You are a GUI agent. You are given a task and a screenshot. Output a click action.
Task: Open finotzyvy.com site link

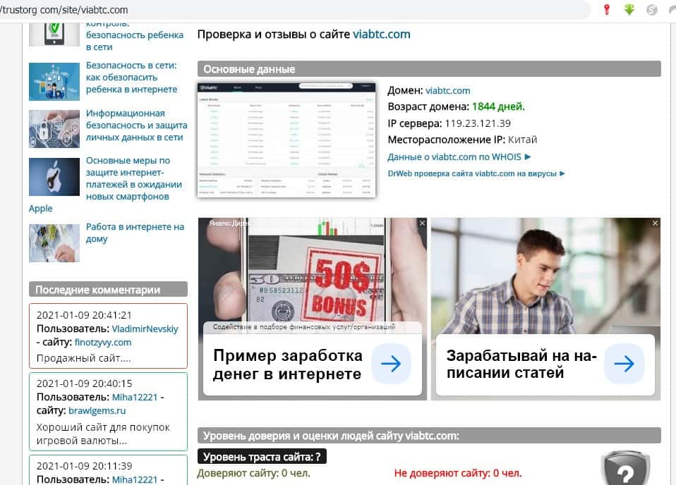(103, 343)
